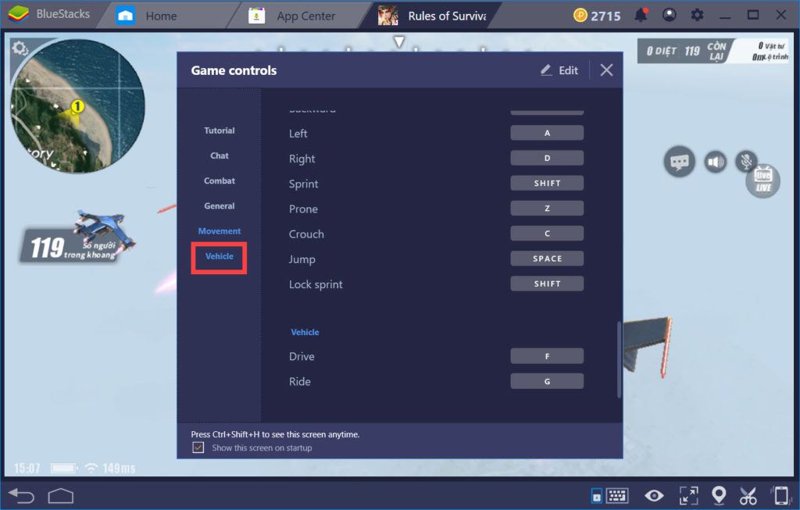
Task: Click the A key binding for Left
Action: pos(547,133)
